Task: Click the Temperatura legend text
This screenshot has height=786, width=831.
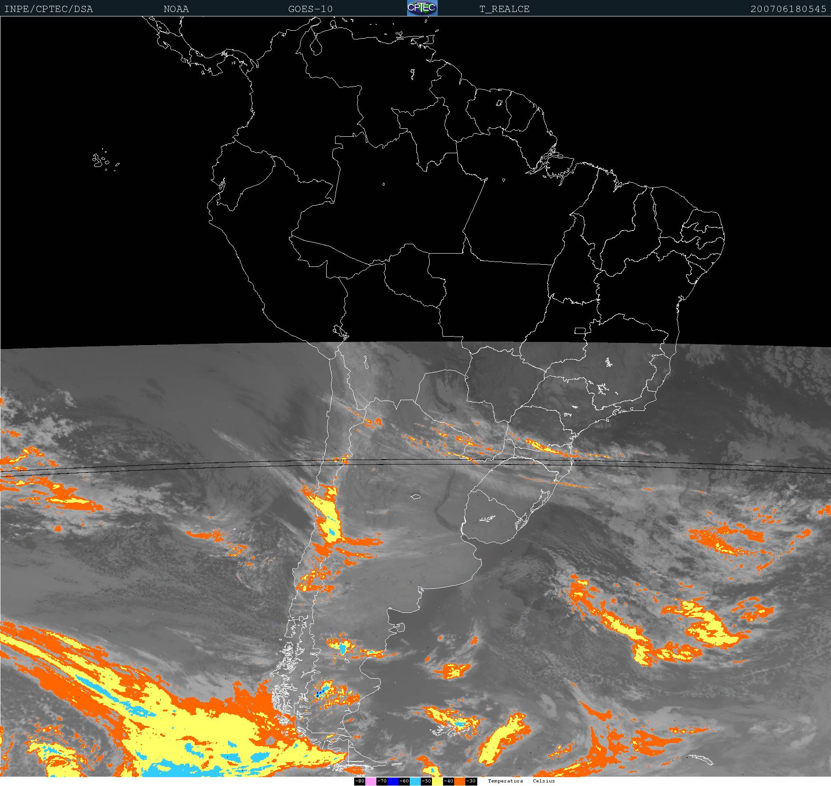Action: pos(505,781)
